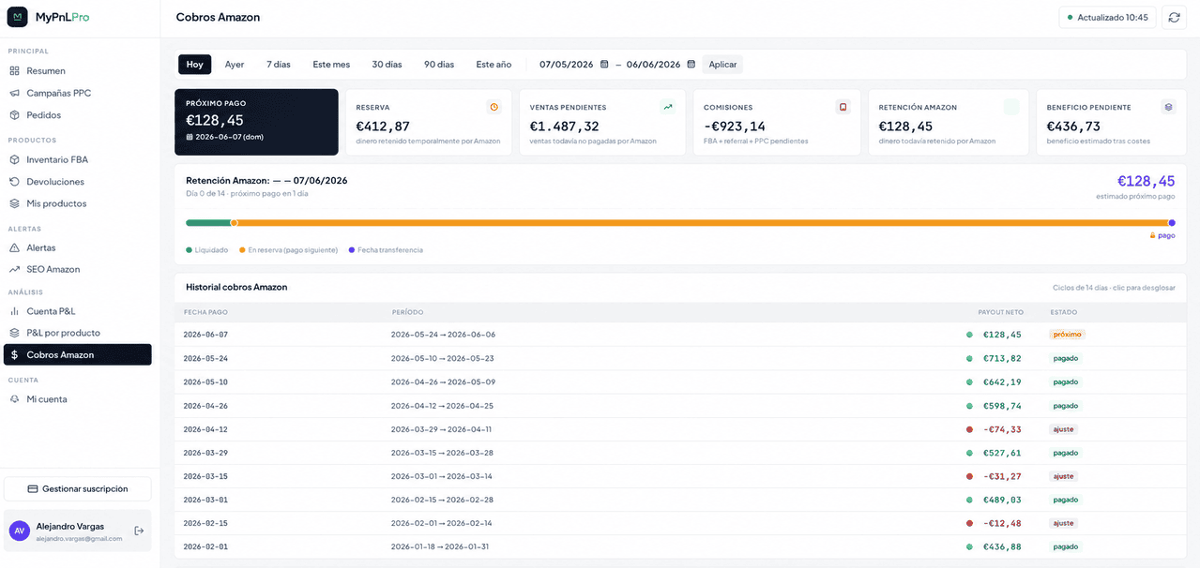
Task: Click the AV user avatar
Action: [x=19, y=531]
